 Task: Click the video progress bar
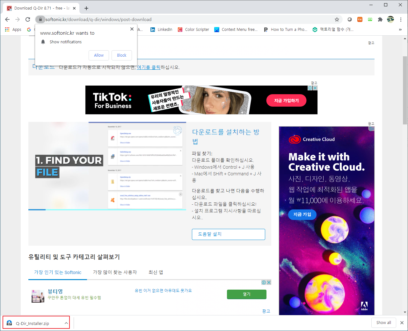(x=107, y=210)
